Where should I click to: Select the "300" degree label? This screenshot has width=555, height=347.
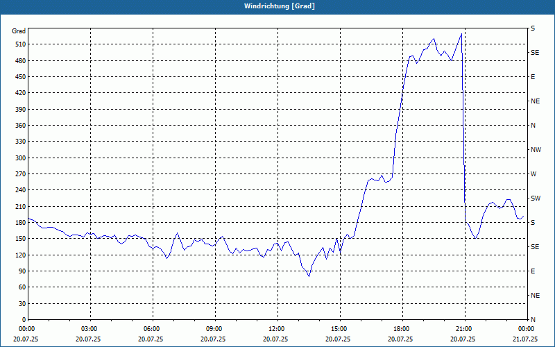(21, 158)
